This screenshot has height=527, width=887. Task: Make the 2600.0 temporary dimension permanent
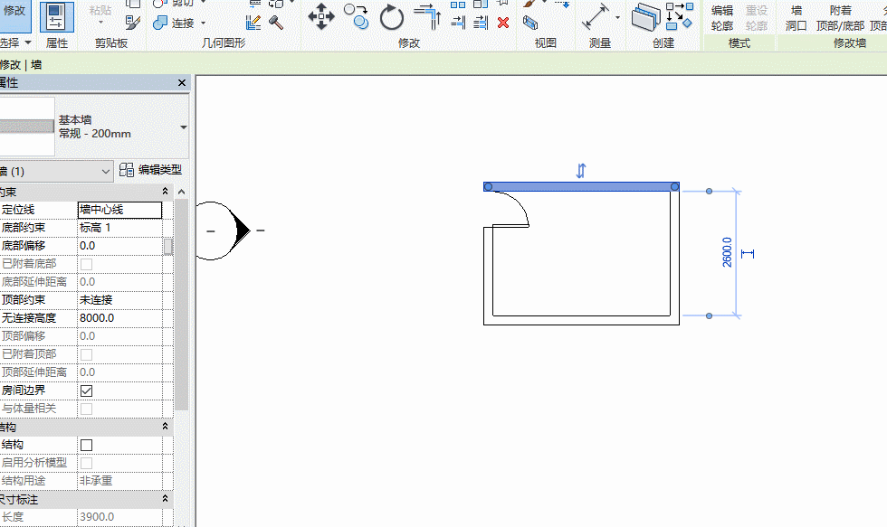point(748,254)
